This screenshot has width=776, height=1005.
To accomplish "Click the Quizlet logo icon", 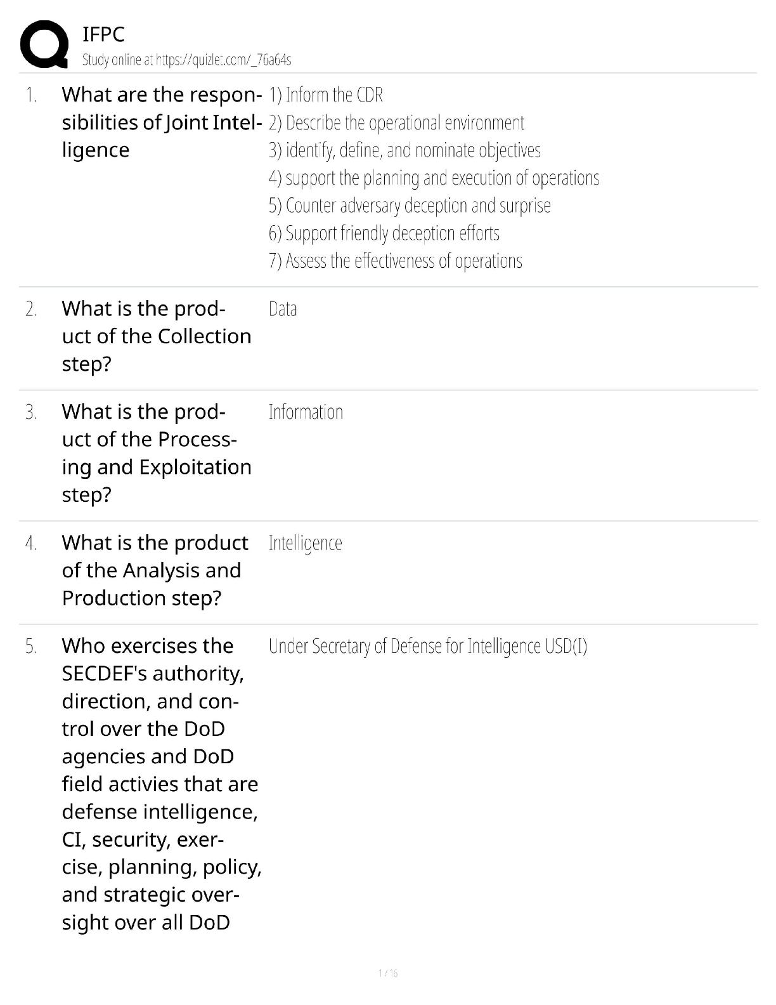I will pos(44,44).
